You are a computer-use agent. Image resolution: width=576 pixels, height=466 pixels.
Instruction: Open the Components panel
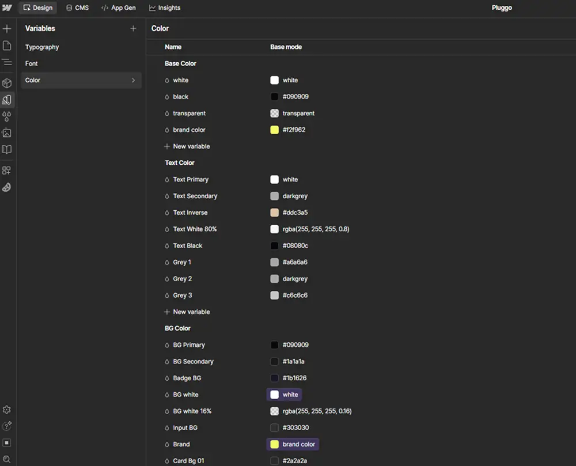tap(7, 82)
